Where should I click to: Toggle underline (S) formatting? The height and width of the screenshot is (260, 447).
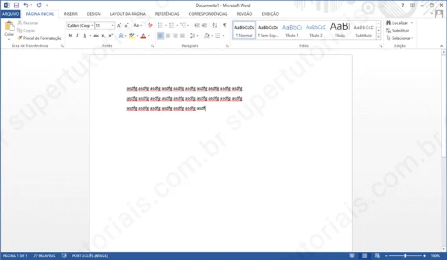(x=85, y=36)
